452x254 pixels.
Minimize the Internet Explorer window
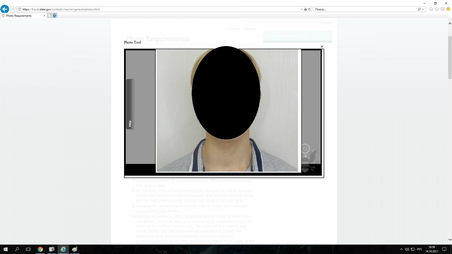click(x=425, y=3)
